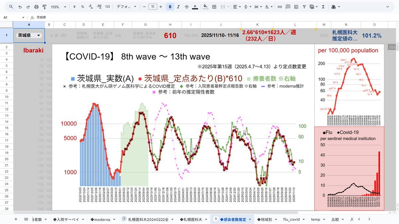Open the font family dropdown

(127, 7)
